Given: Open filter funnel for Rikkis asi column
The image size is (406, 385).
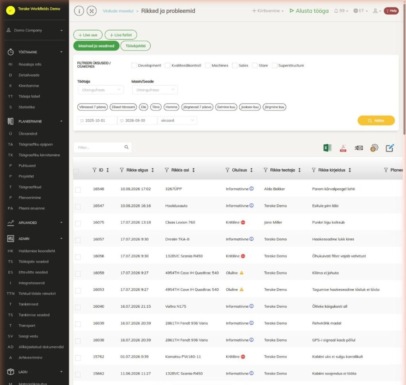Looking at the screenshot, I should click(167, 170).
